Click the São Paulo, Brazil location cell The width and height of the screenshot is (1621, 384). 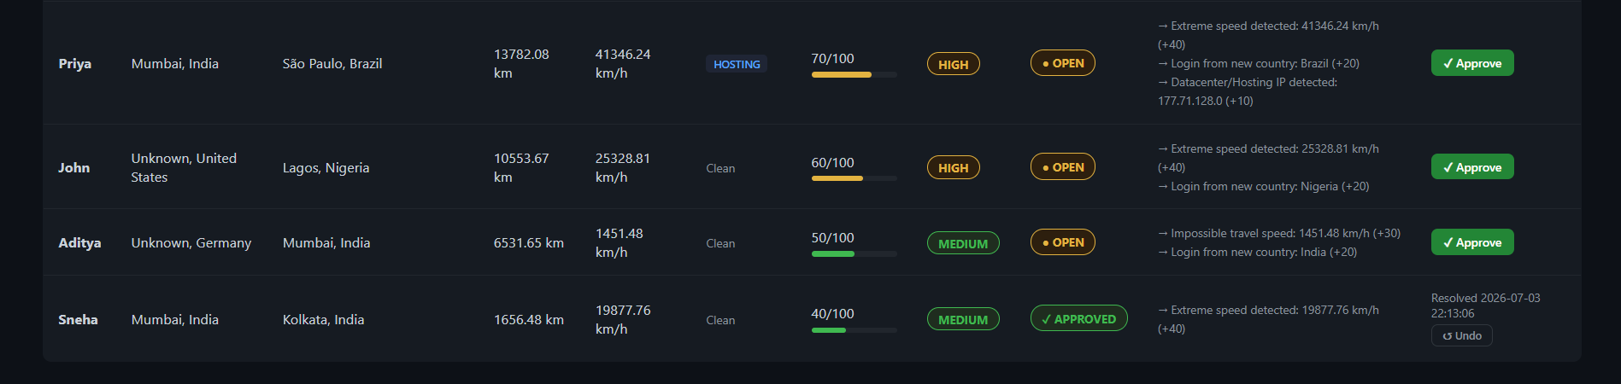332,64
